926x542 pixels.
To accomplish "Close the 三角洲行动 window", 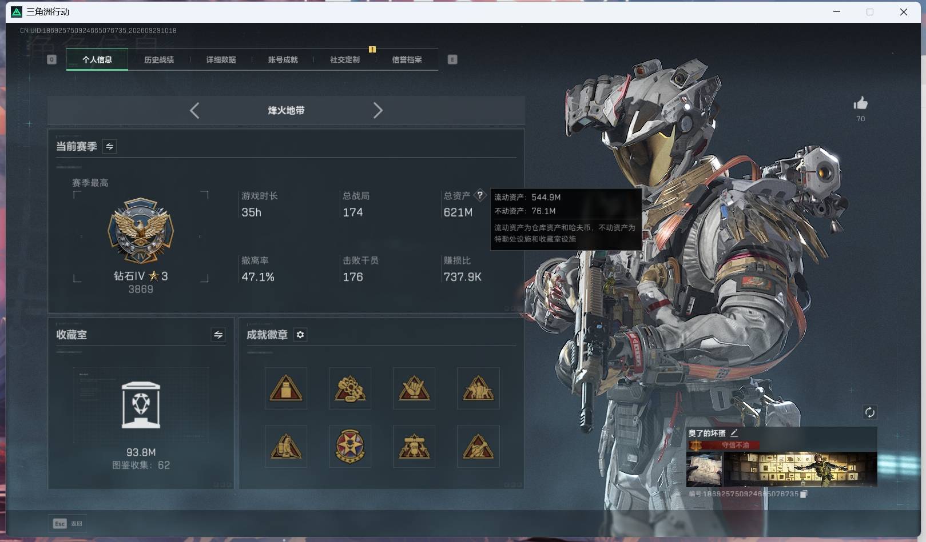I will 904,11.
